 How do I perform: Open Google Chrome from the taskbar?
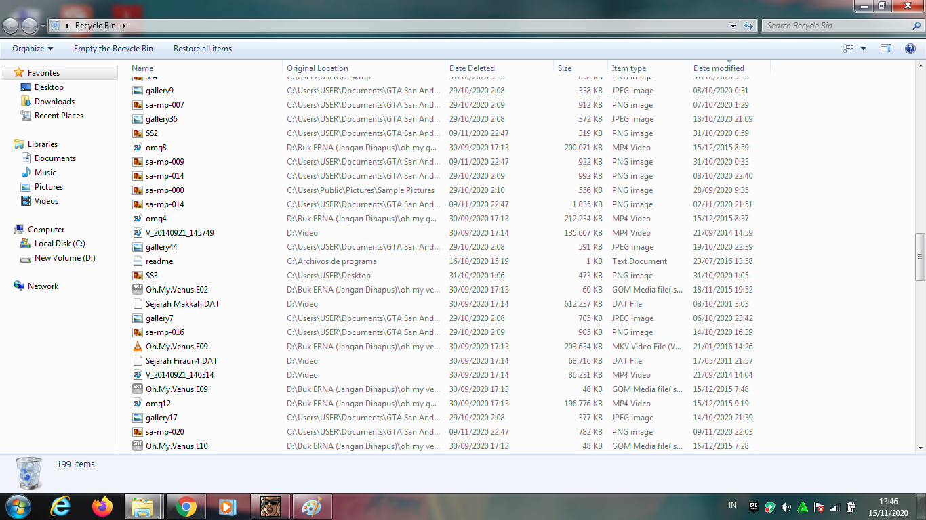(x=186, y=506)
